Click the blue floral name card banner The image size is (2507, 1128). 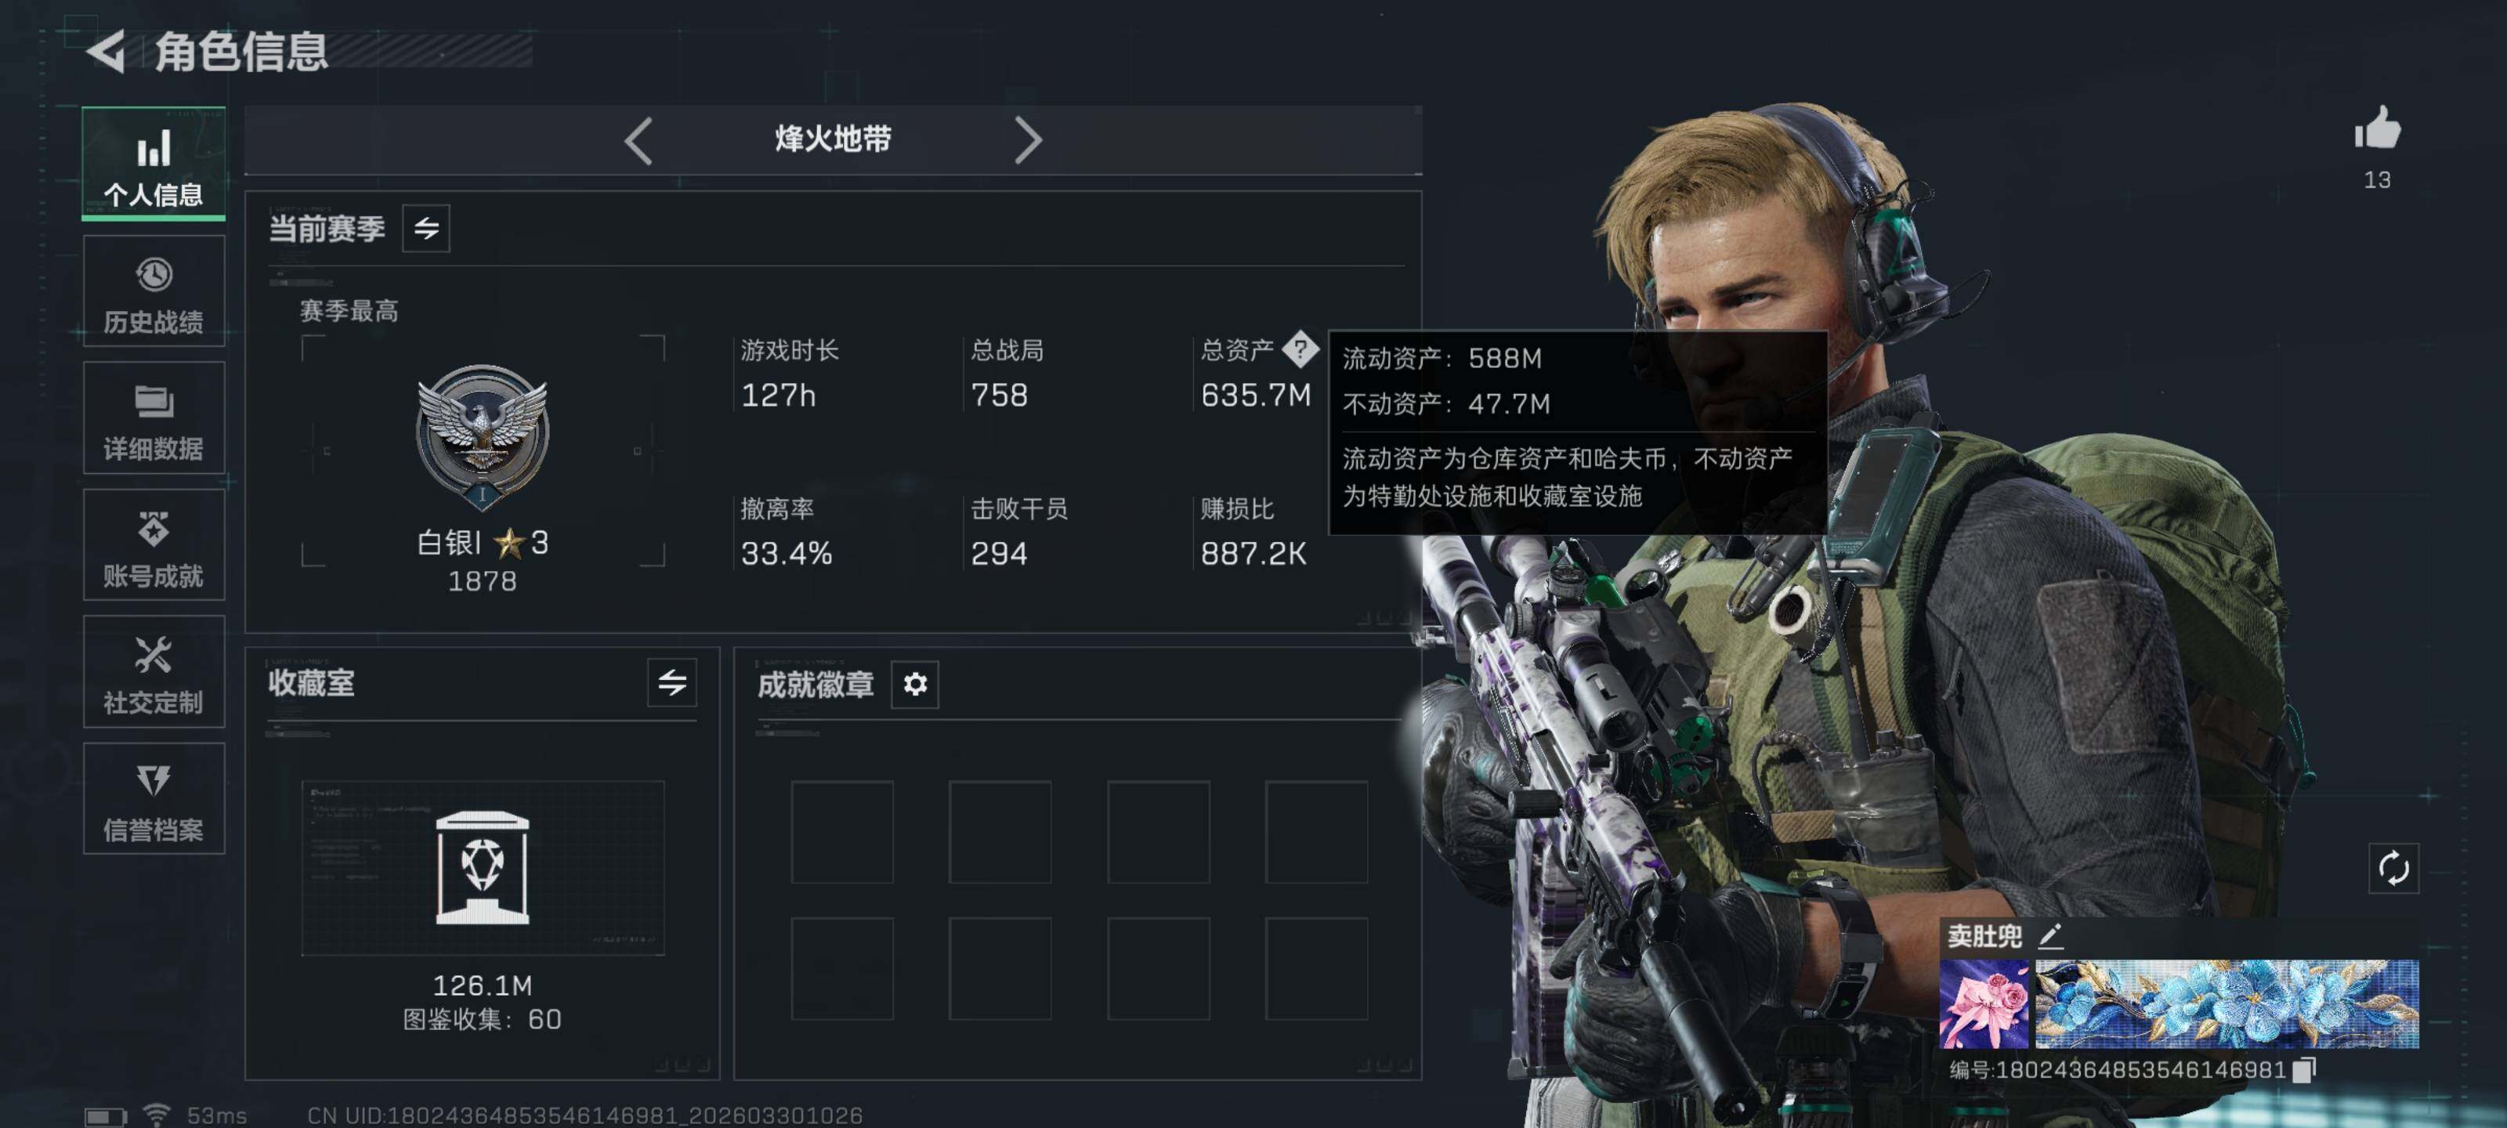(2227, 1003)
